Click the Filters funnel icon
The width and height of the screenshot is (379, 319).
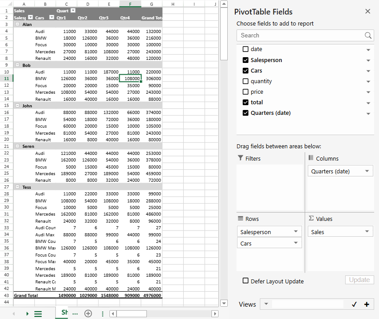(x=240, y=158)
